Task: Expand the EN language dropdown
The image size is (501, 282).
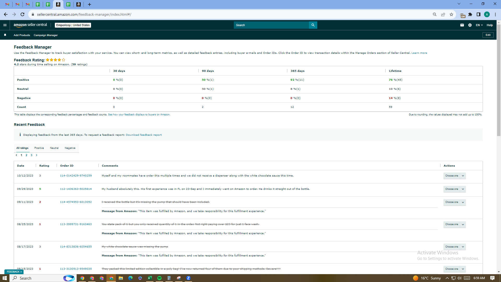Action: (479, 25)
